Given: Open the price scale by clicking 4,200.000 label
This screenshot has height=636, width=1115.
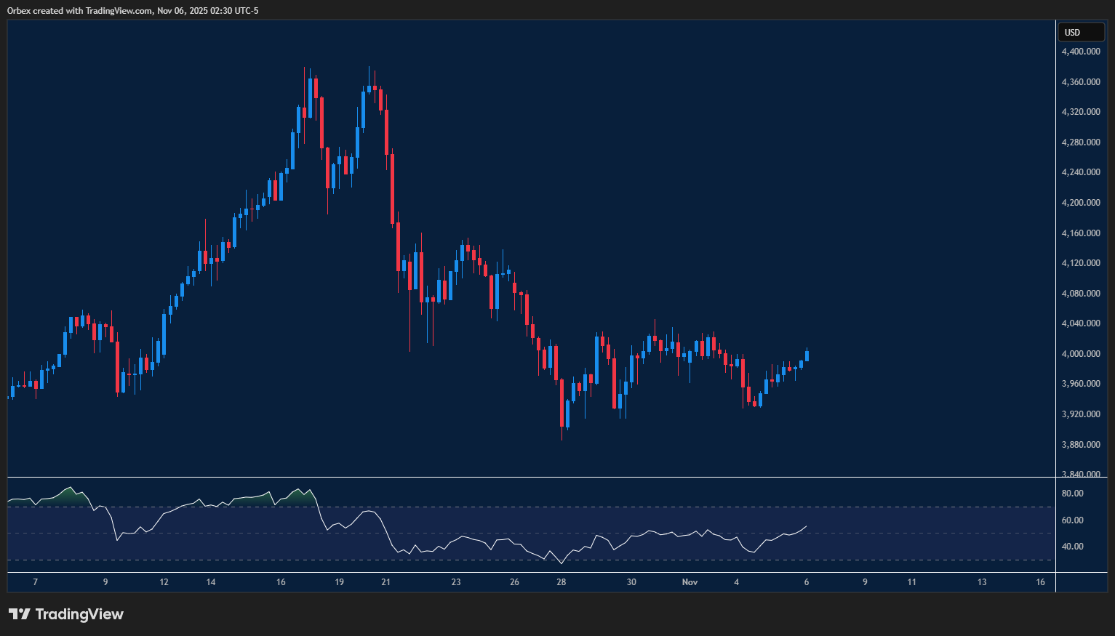Looking at the screenshot, I should (1081, 202).
